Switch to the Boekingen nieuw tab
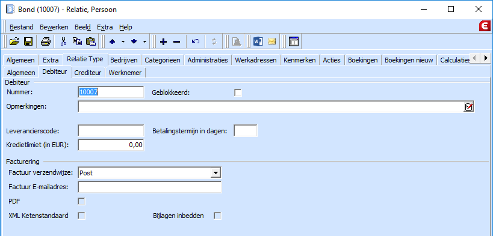493x236 pixels. pos(409,60)
